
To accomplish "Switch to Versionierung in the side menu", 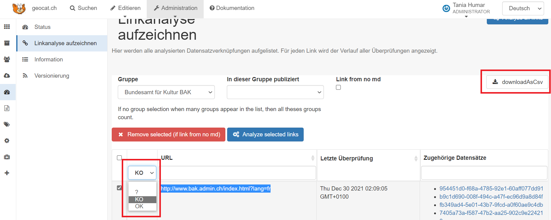I will [x=52, y=76].
